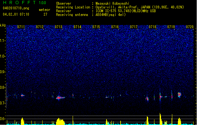
Task: Click the 'Receiver' field label
Action: point(64,11)
